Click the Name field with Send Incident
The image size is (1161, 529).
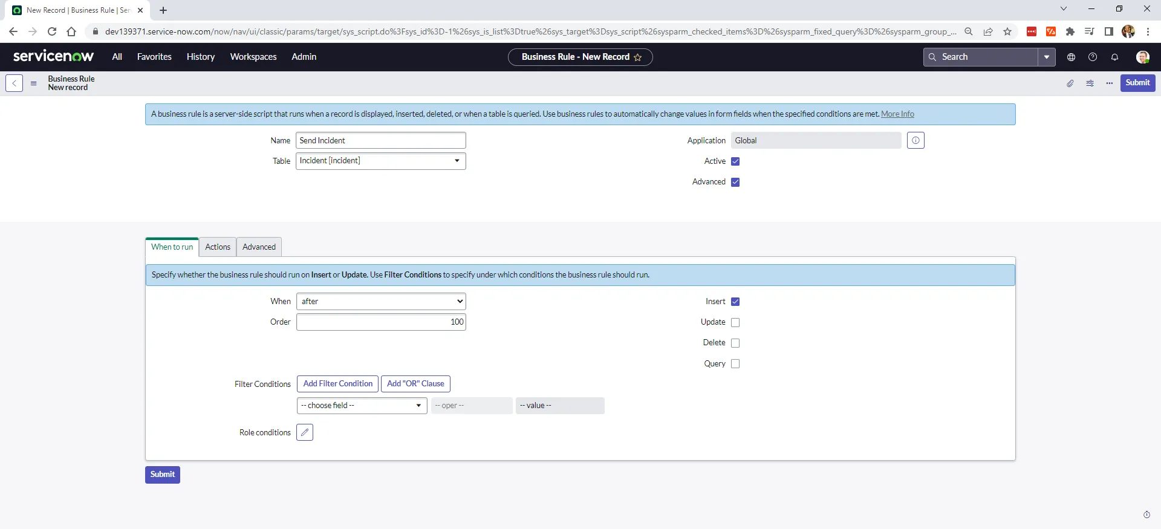[381, 140]
